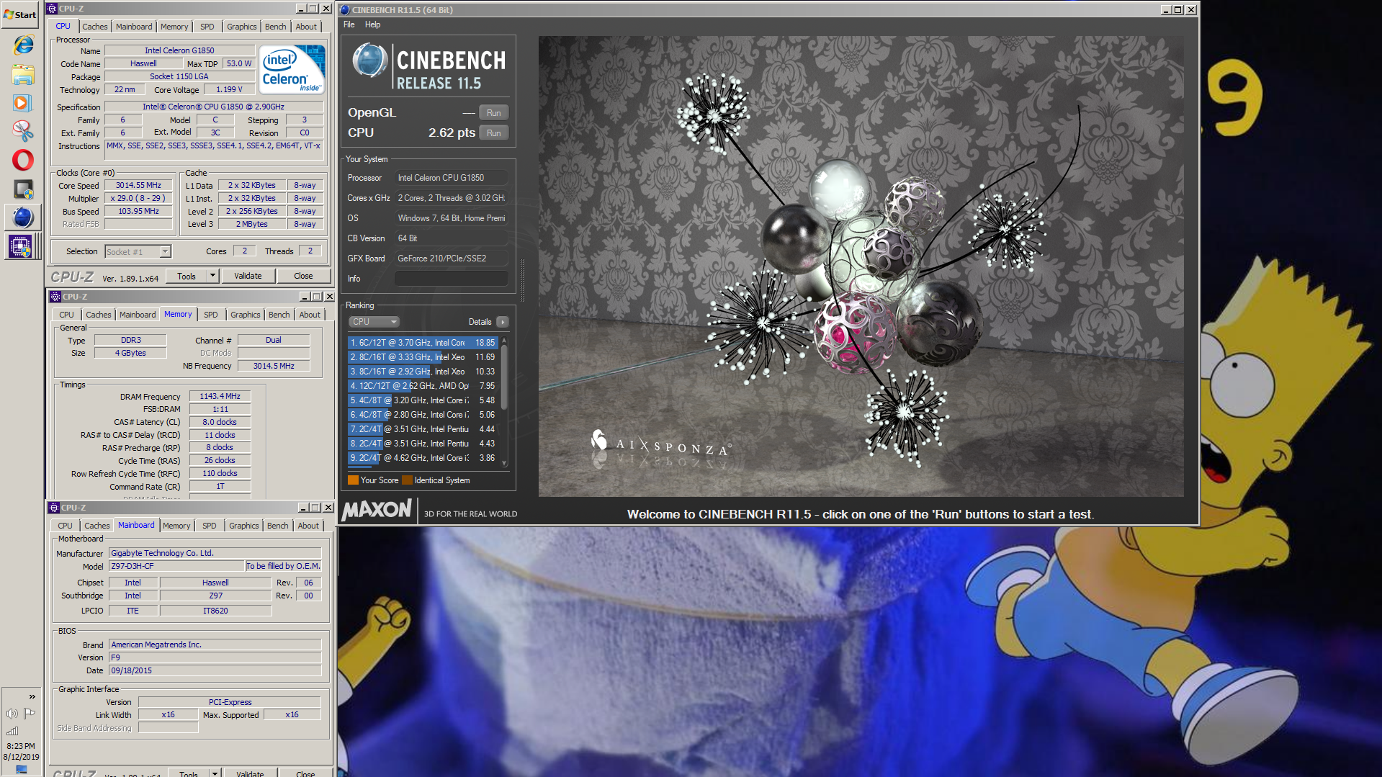This screenshot has width=1382, height=777.
Task: Open the Snipping Tool scissors icon
Action: click(x=22, y=130)
